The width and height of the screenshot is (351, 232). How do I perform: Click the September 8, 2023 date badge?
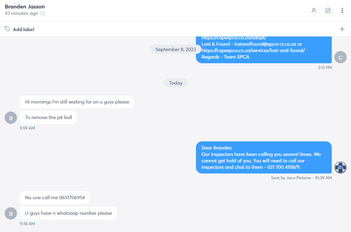point(176,49)
